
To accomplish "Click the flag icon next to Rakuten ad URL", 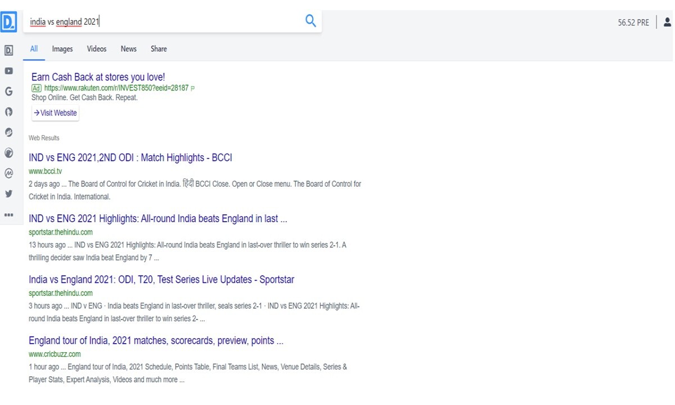I will coord(193,88).
